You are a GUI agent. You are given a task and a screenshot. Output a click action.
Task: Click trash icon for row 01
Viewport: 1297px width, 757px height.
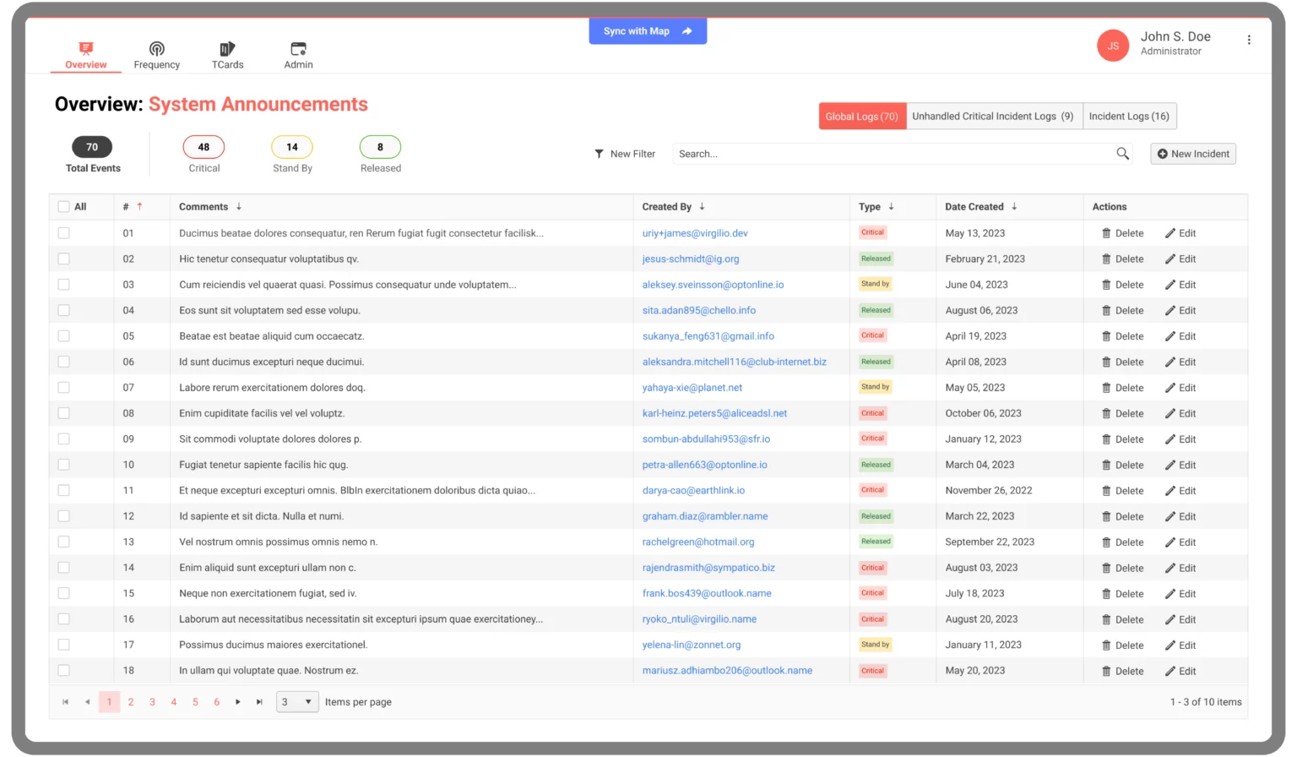[x=1106, y=233]
